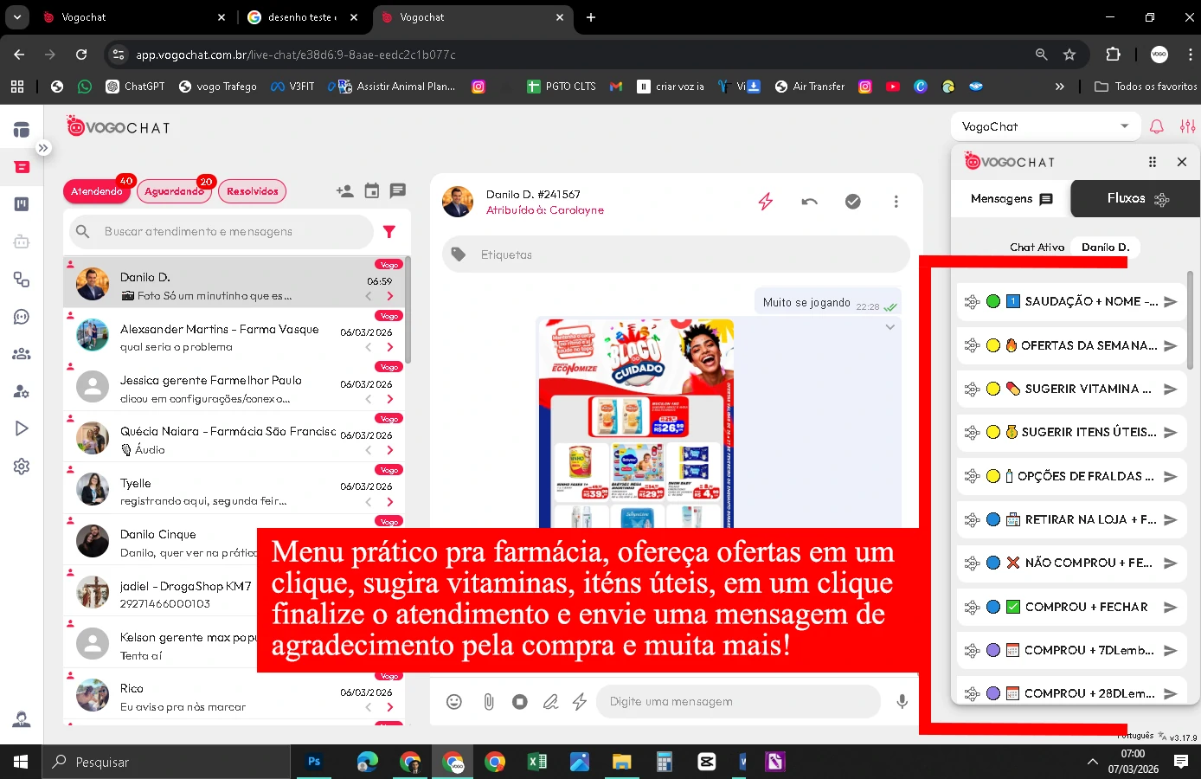
Task: Open the Resolvidos conversations list
Action: click(x=253, y=191)
